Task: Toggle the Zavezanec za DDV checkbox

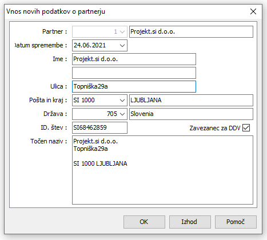Action: (x=246, y=128)
